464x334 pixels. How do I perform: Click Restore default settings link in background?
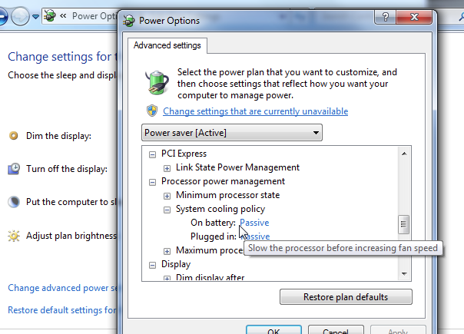click(63, 310)
